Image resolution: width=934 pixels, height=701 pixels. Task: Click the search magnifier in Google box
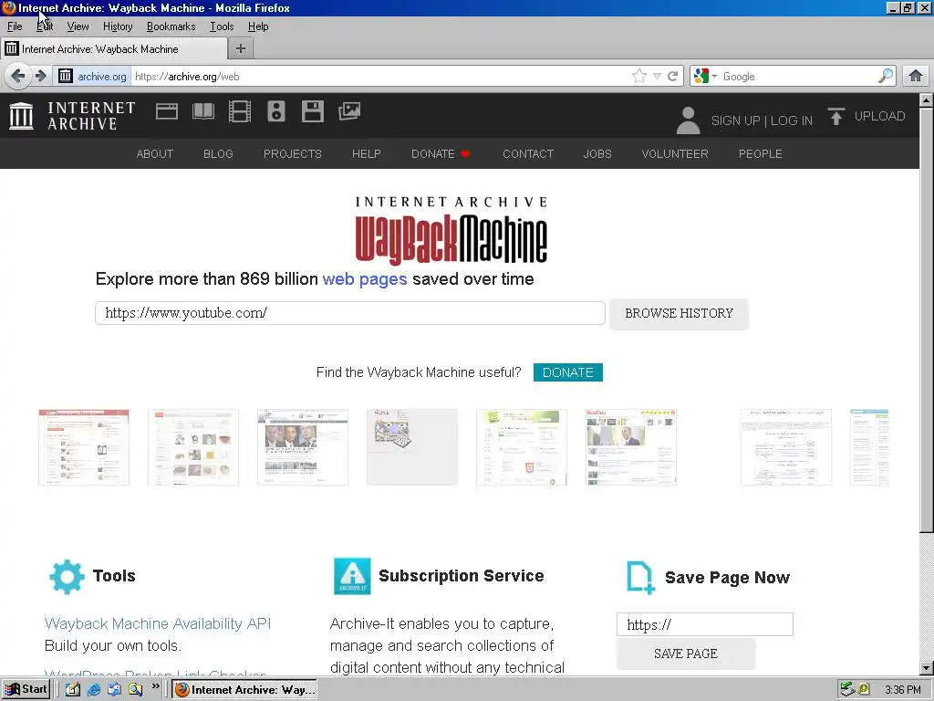click(x=886, y=77)
